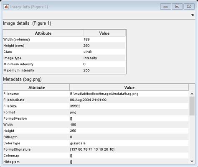Click the metadata scroll up arrow
Image resolution: width=198 pixels, height=167 pixels.
(192, 94)
